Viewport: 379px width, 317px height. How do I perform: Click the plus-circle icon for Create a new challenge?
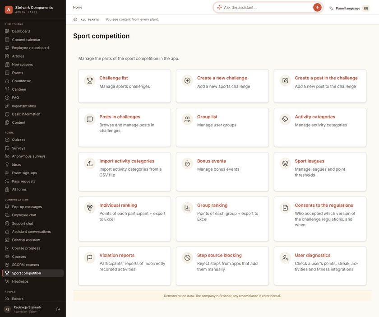(x=187, y=80)
